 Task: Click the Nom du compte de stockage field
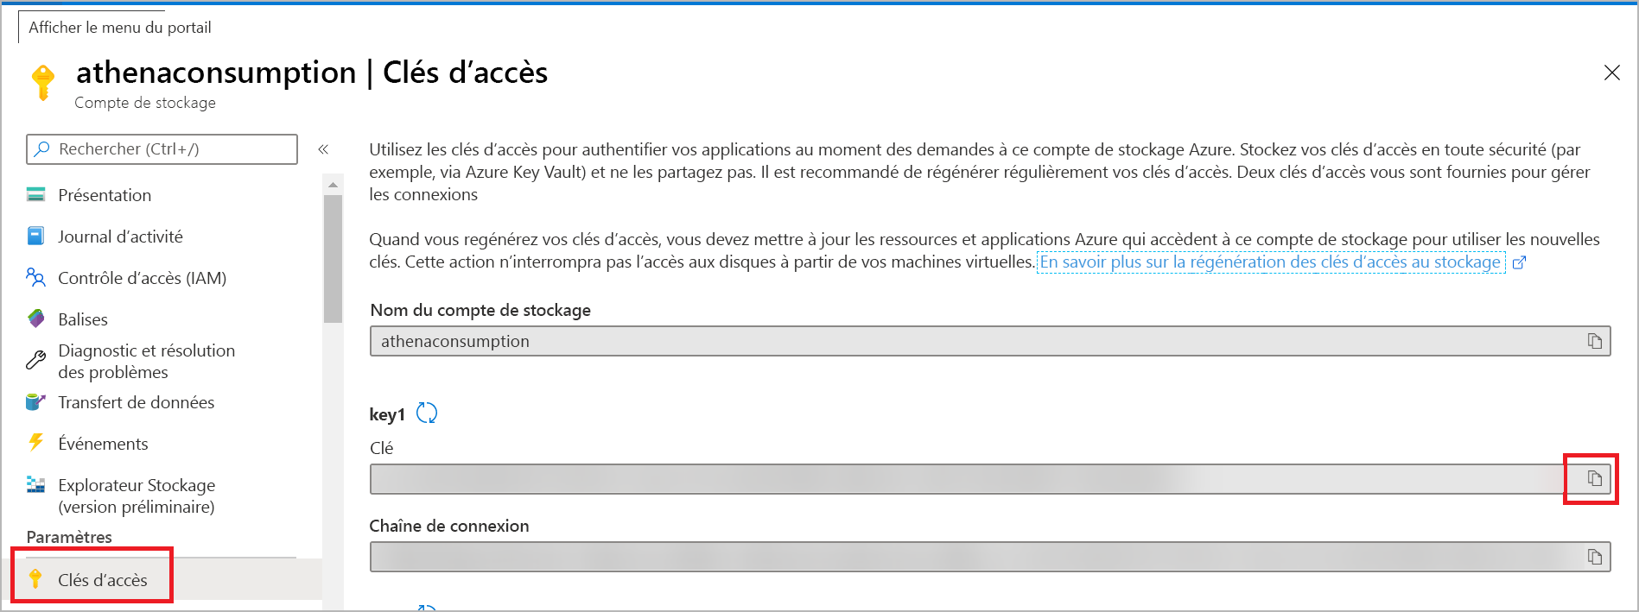point(990,341)
